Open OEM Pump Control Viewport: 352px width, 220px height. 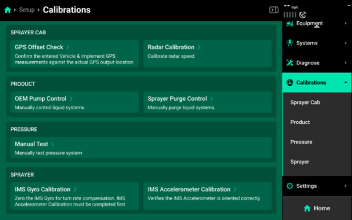point(74,102)
